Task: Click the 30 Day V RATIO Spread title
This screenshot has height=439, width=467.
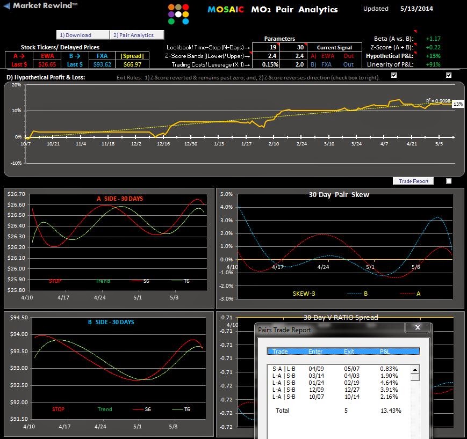Action: click(341, 317)
